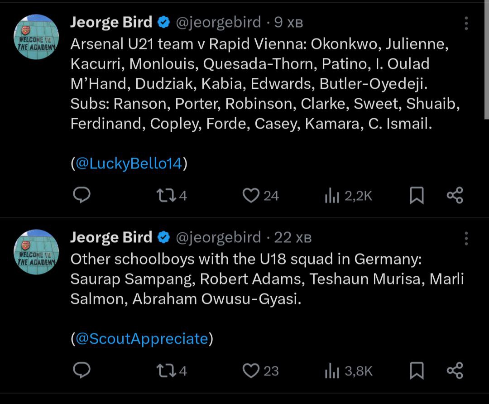The width and height of the screenshot is (489, 404).
Task: View analytics for the 2,2K views tweet
Action: coord(332,196)
